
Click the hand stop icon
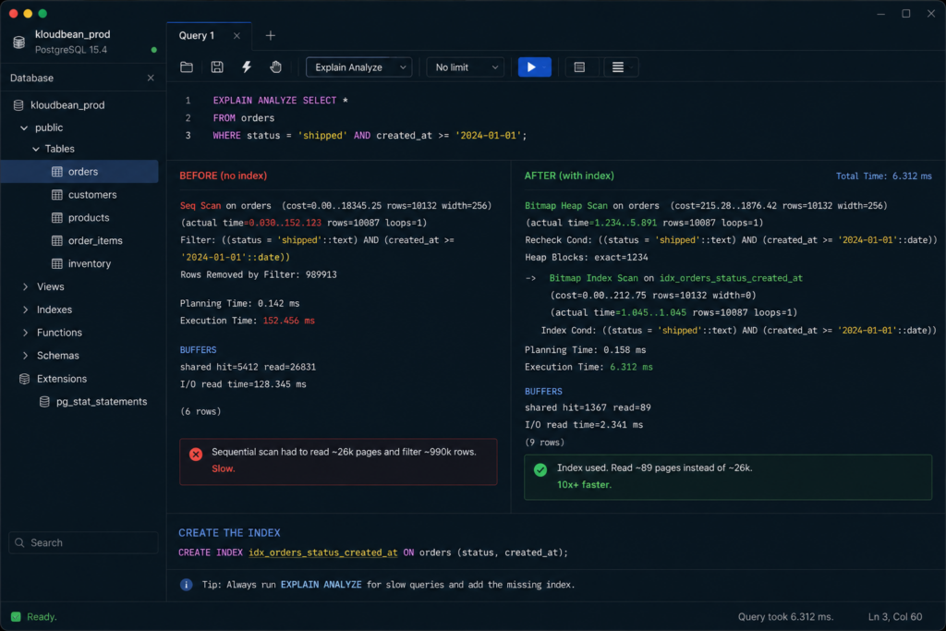pyautogui.click(x=275, y=67)
